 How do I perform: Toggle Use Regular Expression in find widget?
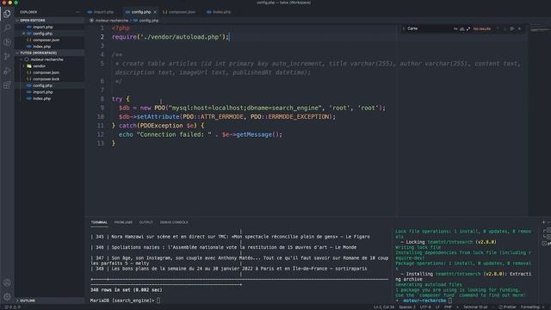[468, 28]
